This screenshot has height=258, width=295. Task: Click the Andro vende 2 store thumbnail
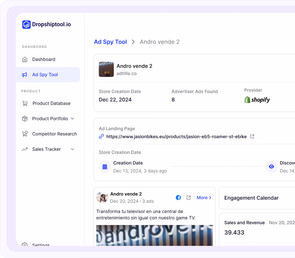[106, 69]
